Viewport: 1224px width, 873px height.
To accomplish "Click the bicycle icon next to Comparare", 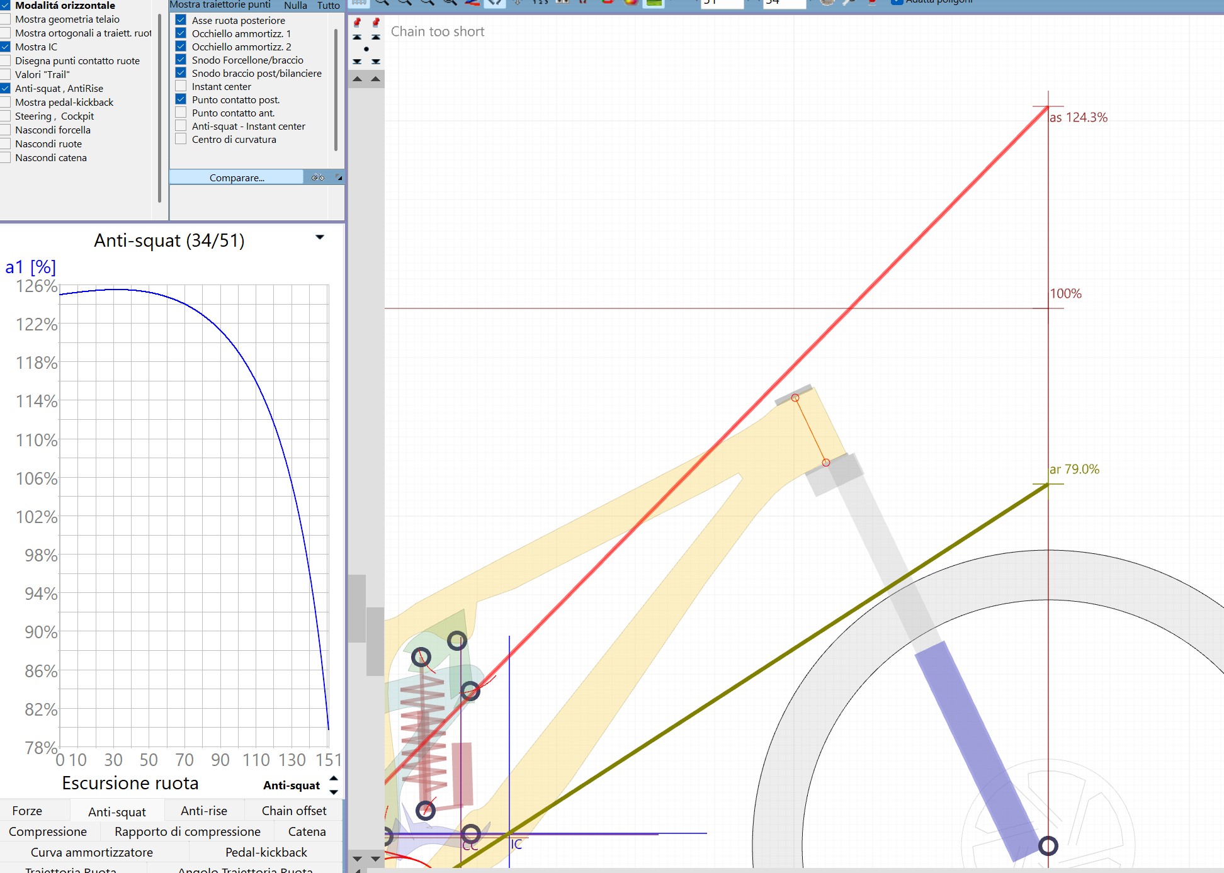I will [x=318, y=177].
